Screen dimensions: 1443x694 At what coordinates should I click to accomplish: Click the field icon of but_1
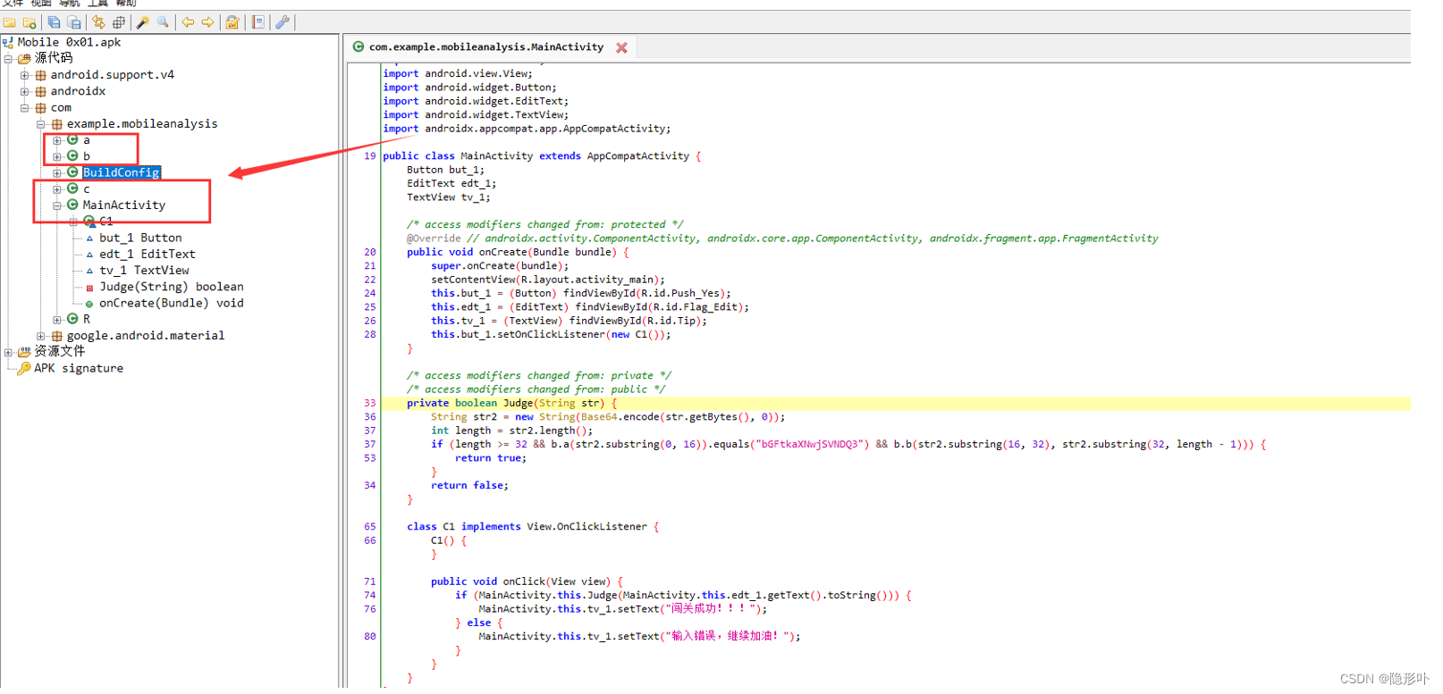pos(89,238)
